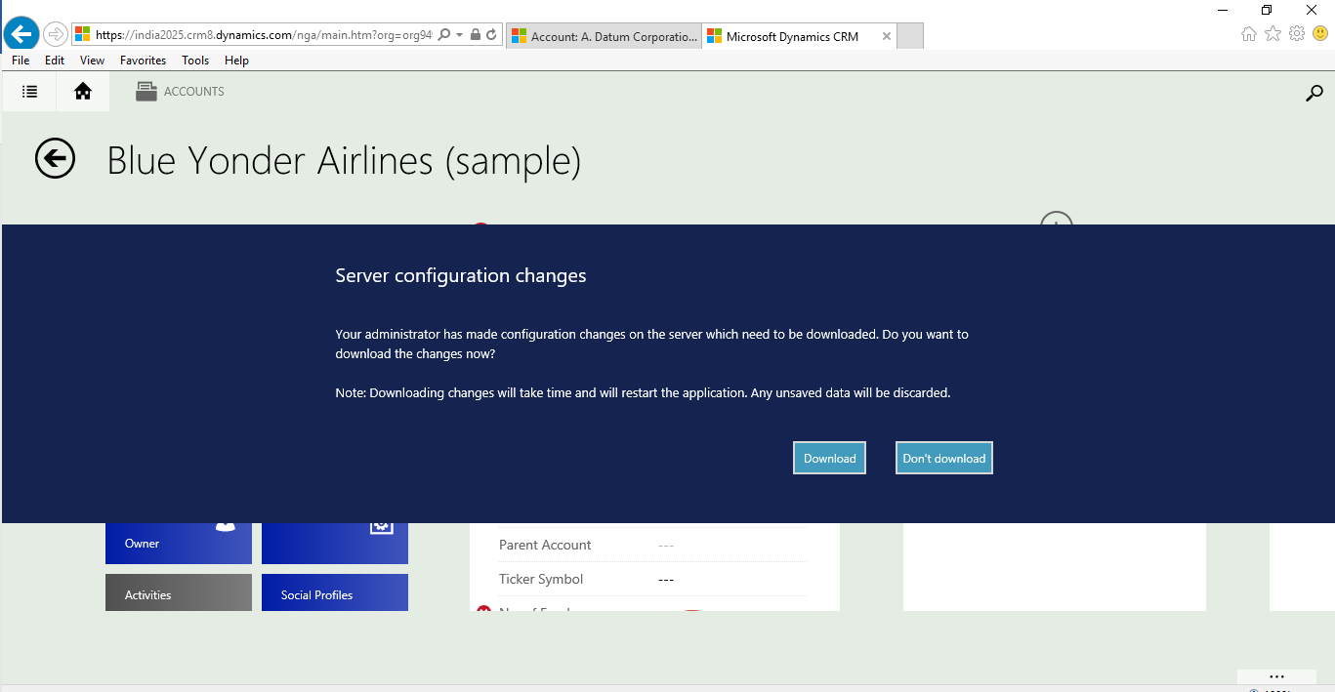Image resolution: width=1335 pixels, height=692 pixels.
Task: Select the Microsoft Dynamics CRM browser tab
Action: (x=793, y=36)
